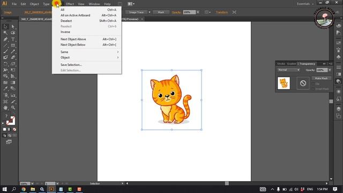Select the Magic Wand tool
This screenshot has width=343, height=193.
[x=5, y=33]
